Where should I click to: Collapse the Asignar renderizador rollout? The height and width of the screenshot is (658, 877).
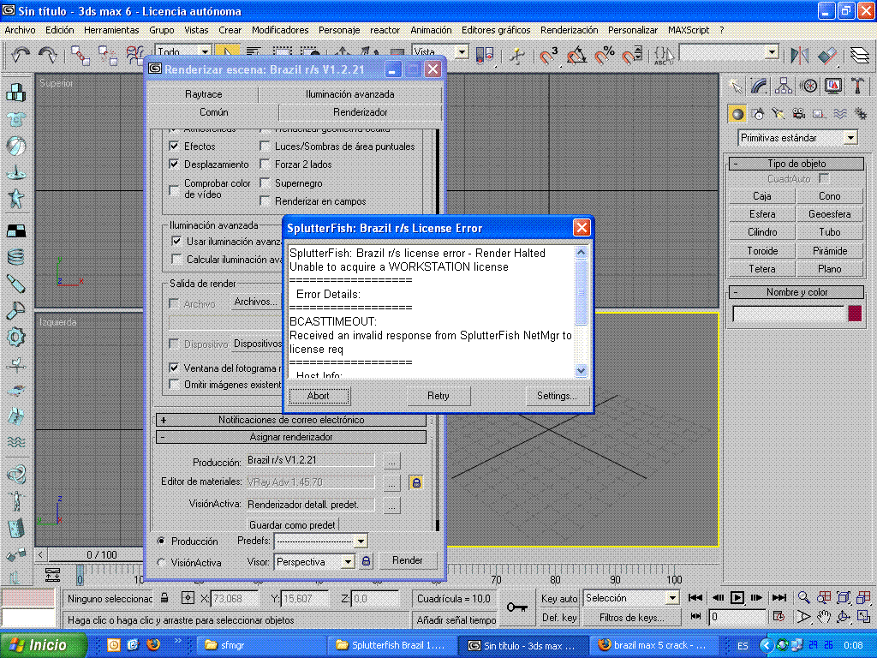point(291,437)
